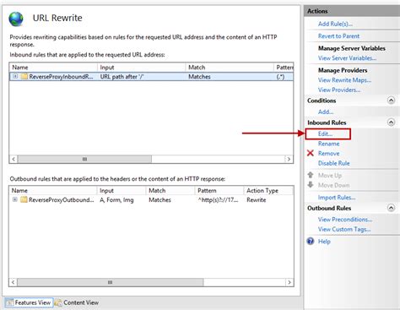Open the Add Rule(s)... action
The image size is (400, 310).
click(335, 24)
